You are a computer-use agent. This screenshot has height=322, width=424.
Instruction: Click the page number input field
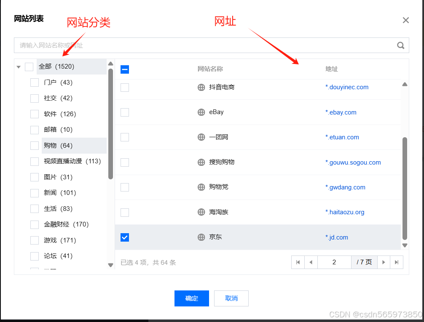point(334,262)
